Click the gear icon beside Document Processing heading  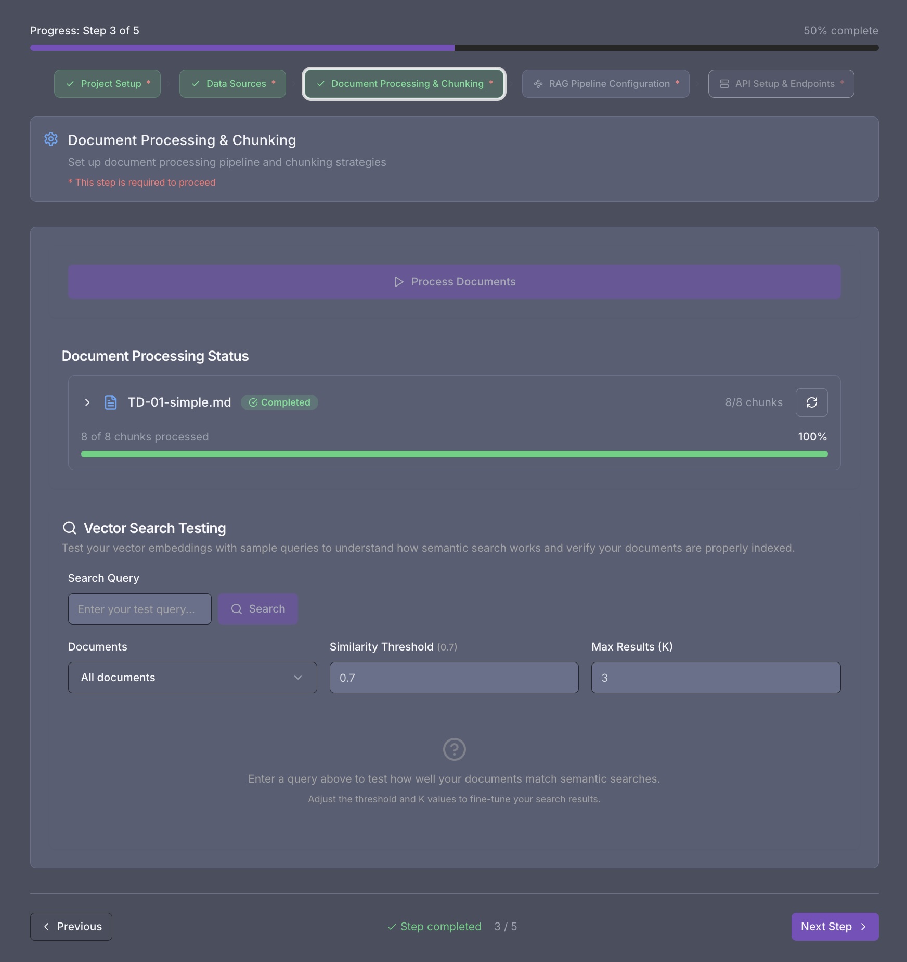pos(51,139)
